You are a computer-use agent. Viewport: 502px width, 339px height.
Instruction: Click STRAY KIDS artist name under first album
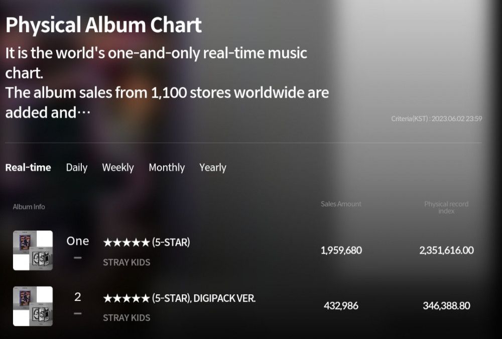point(127,262)
